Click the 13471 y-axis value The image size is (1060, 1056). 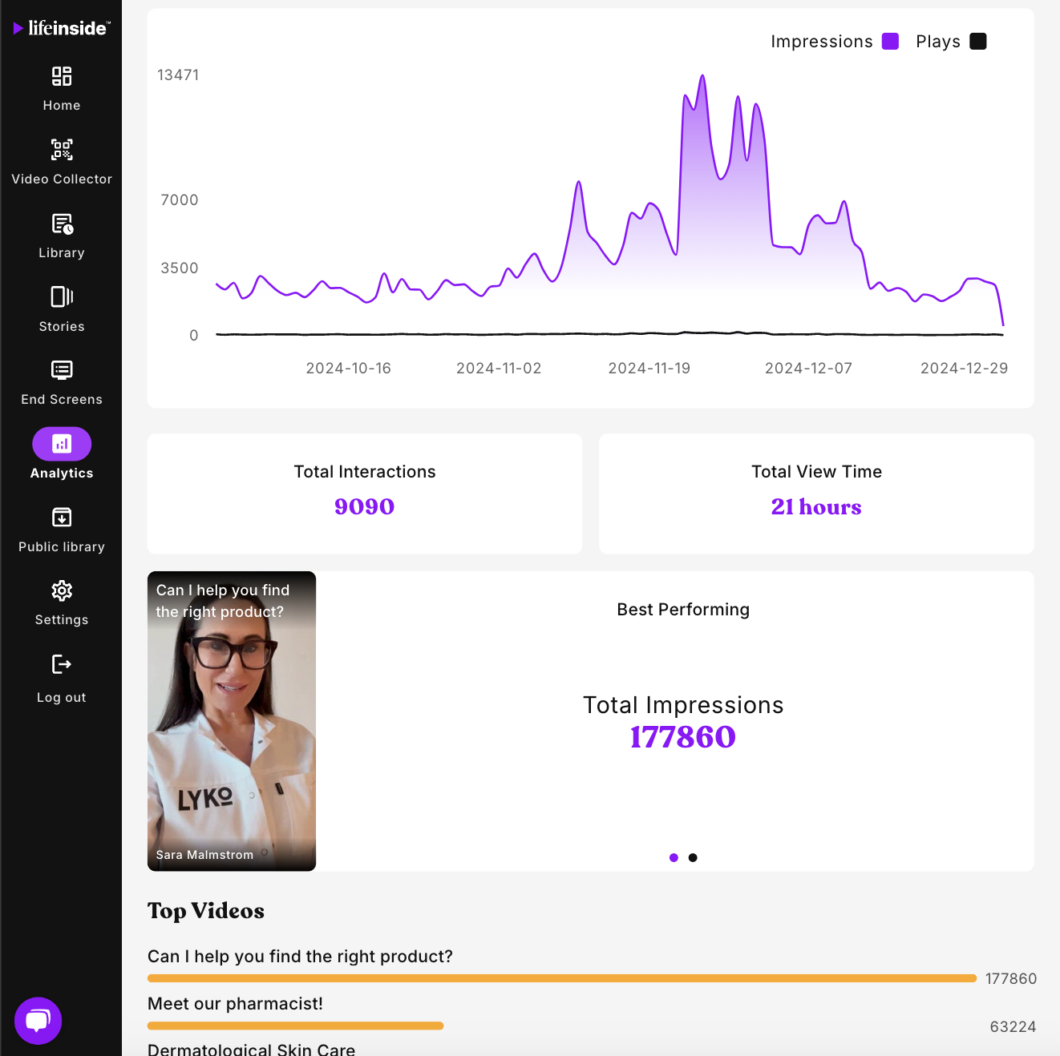coord(178,75)
